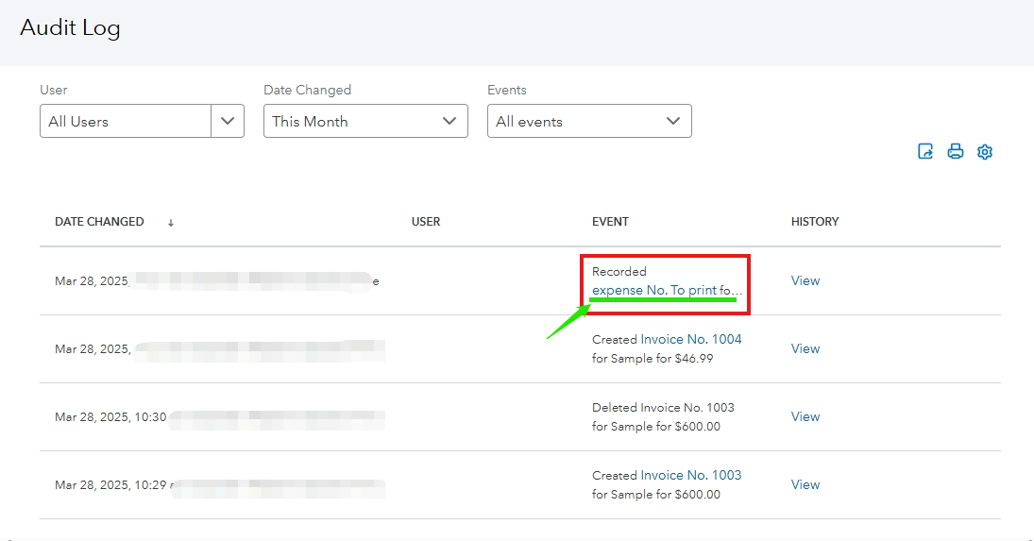Click the USER column header

pyautogui.click(x=426, y=222)
